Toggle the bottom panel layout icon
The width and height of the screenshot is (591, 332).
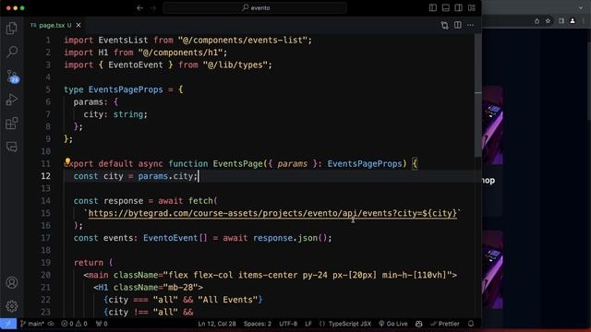click(445, 7)
